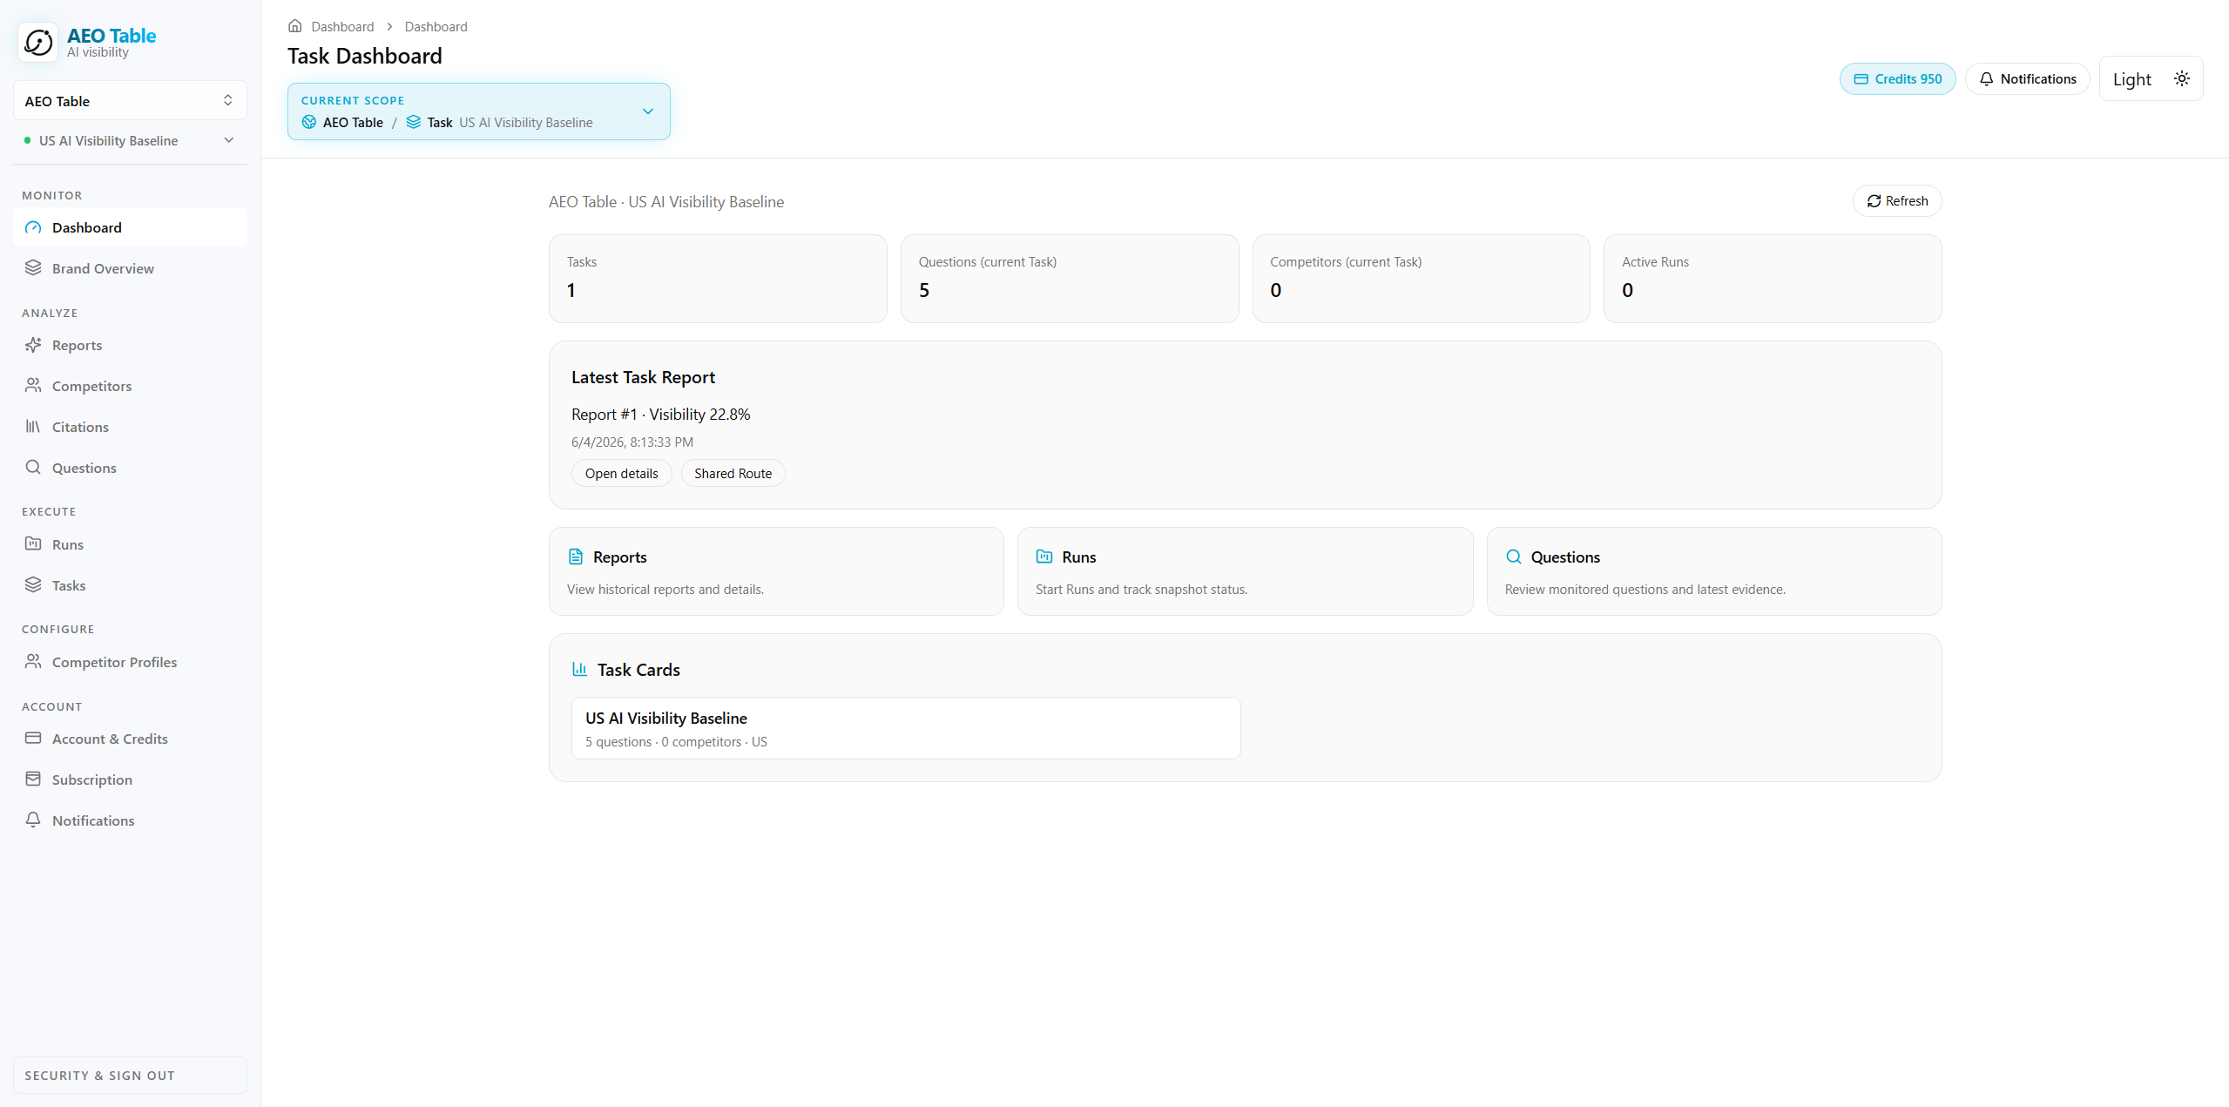Click the layers icon before Task in scope
The height and width of the screenshot is (1107, 2229).
click(x=414, y=122)
